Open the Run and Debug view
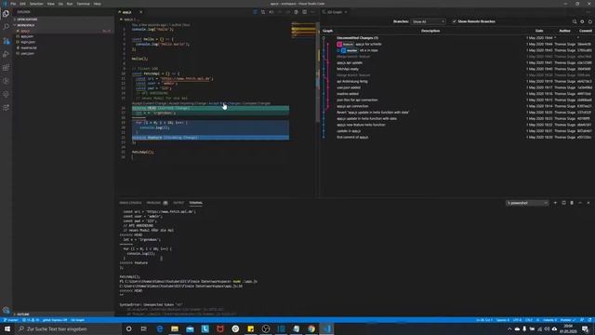The width and height of the screenshot is (595, 335). tap(7, 54)
